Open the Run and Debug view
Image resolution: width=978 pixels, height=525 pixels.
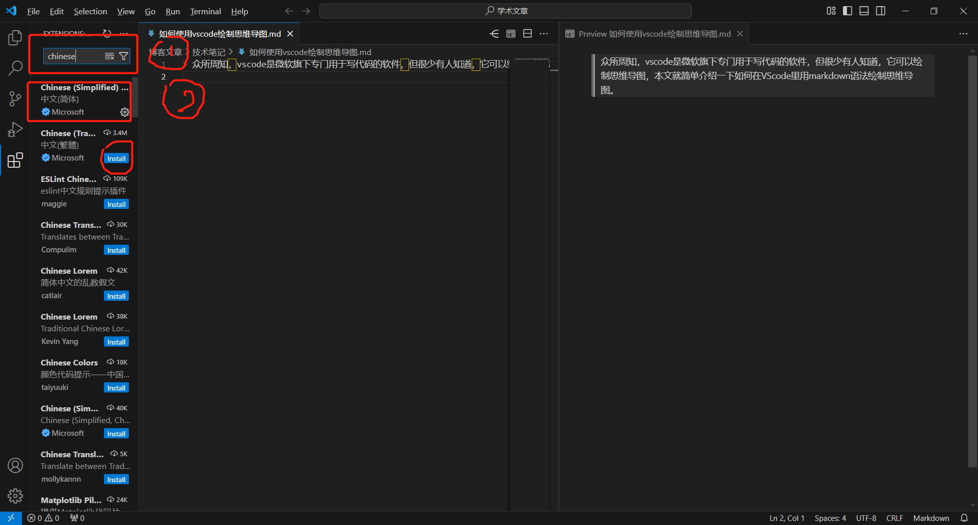[15, 129]
